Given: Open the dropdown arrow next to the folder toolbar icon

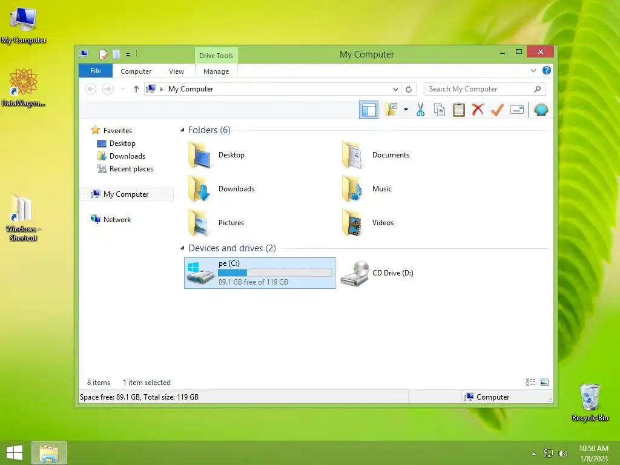Looking at the screenshot, I should pyautogui.click(x=406, y=110).
